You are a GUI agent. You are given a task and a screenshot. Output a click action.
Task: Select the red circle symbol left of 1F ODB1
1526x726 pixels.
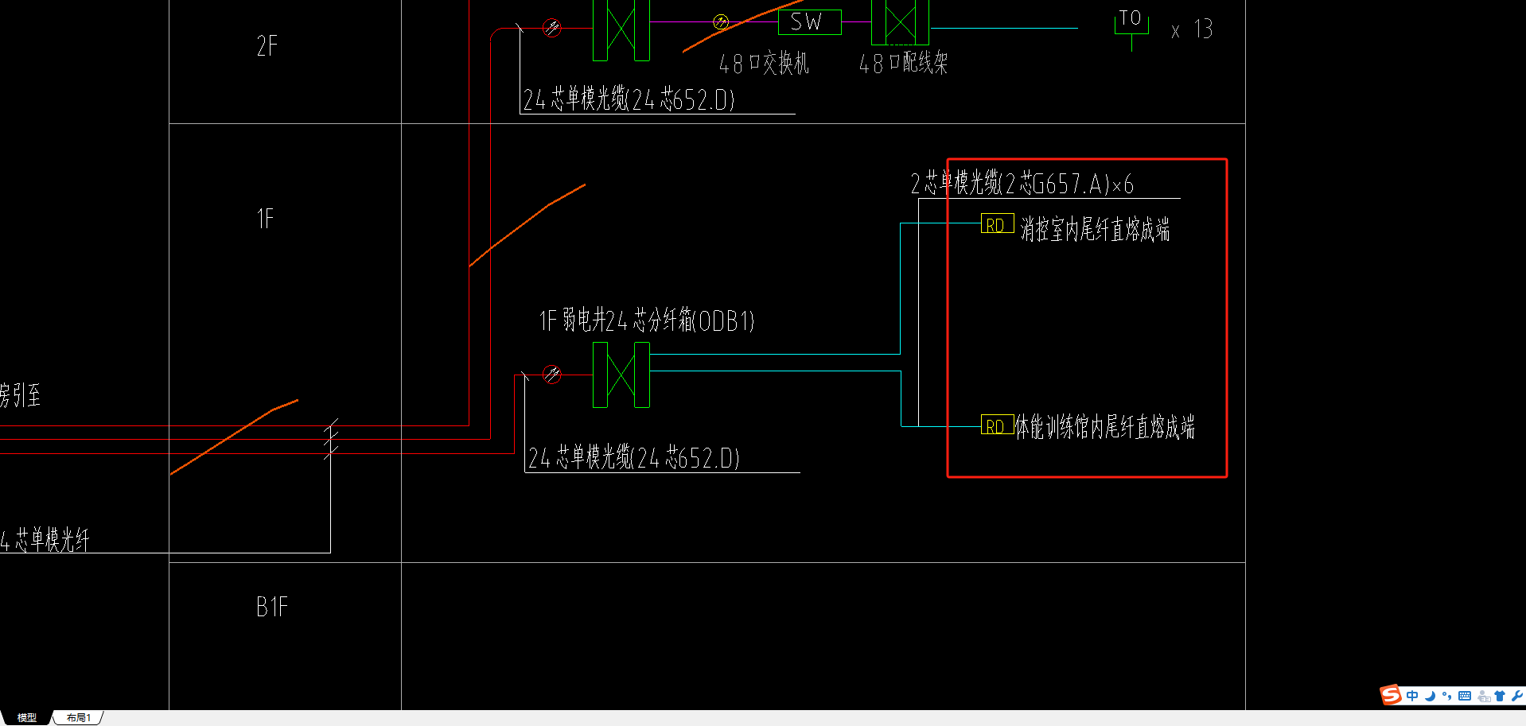pos(551,374)
